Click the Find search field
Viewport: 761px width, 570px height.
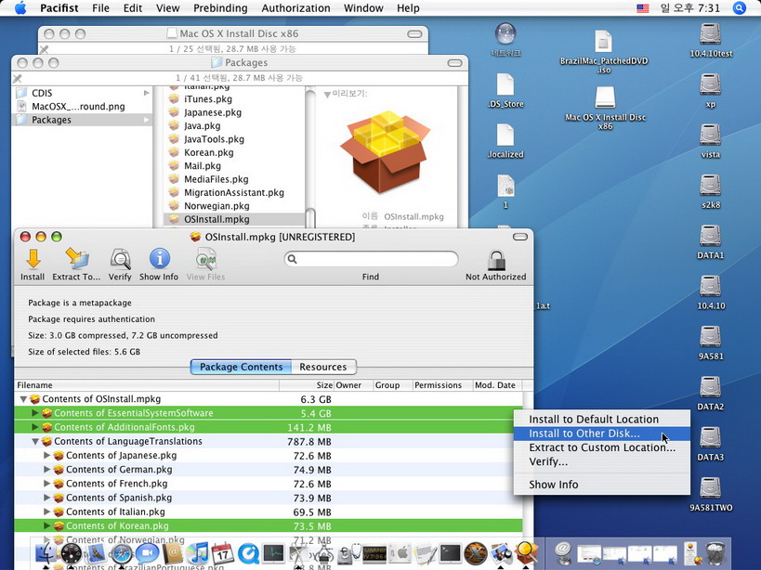coord(371,259)
